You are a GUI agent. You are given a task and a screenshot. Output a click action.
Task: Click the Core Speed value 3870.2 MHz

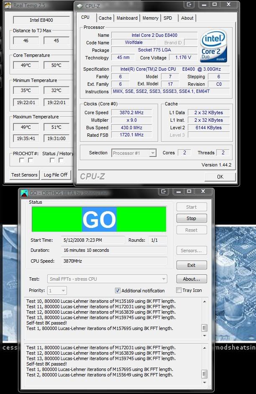tap(132, 113)
